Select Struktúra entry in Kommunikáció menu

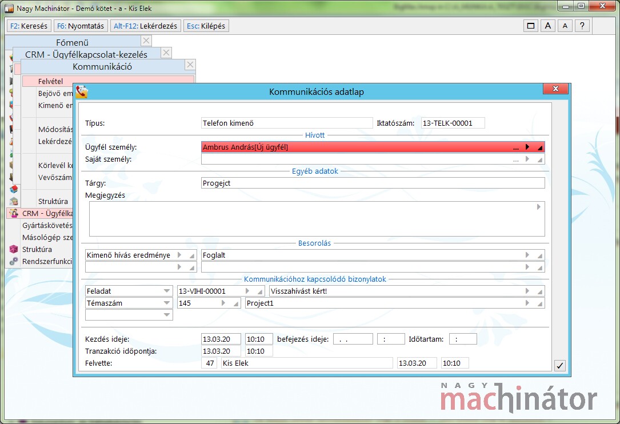53,201
